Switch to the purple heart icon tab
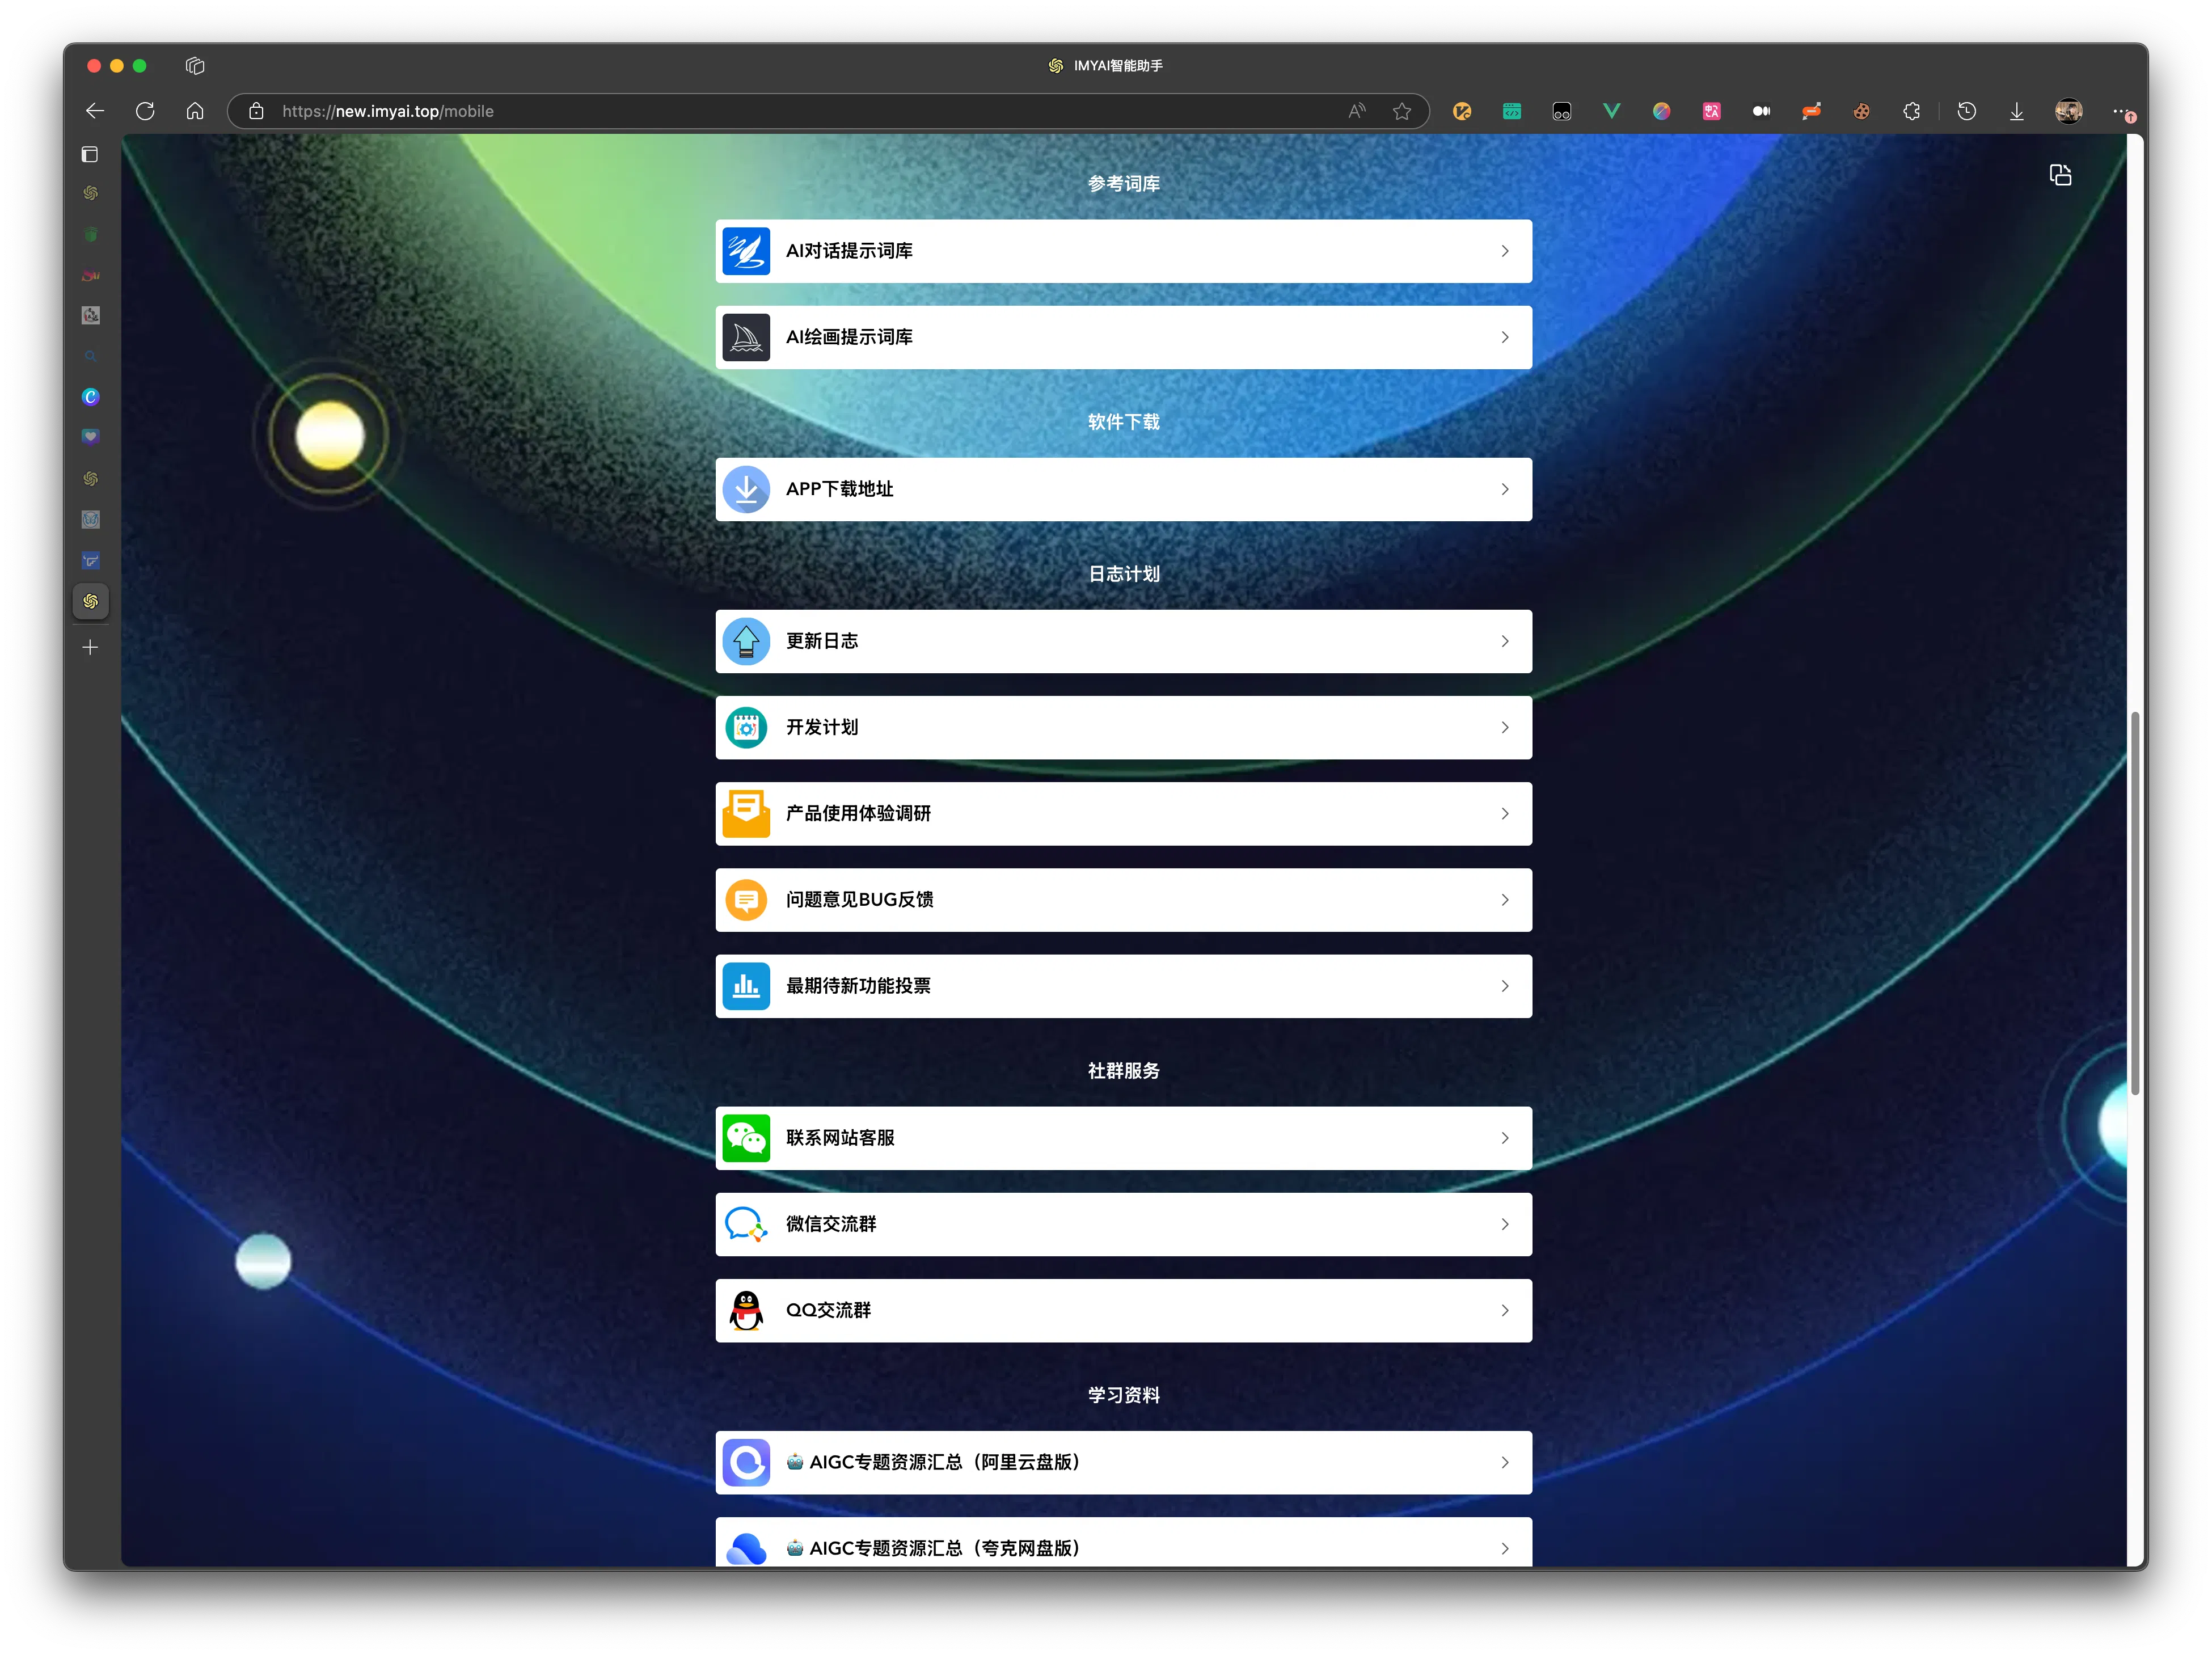Viewport: 2212px width, 1655px height. [x=90, y=437]
